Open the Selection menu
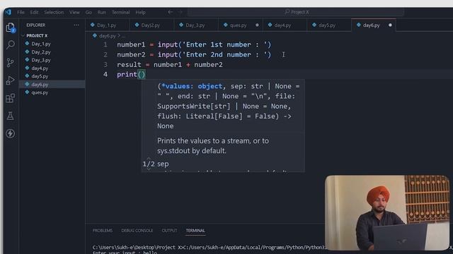The width and height of the screenshot is (453, 254). pyautogui.click(x=54, y=12)
